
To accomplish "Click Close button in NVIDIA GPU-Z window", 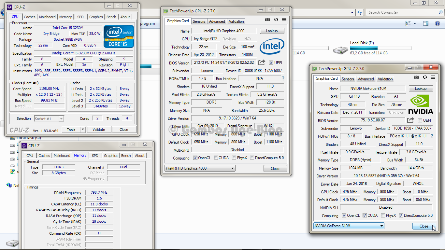I will click(424, 226).
